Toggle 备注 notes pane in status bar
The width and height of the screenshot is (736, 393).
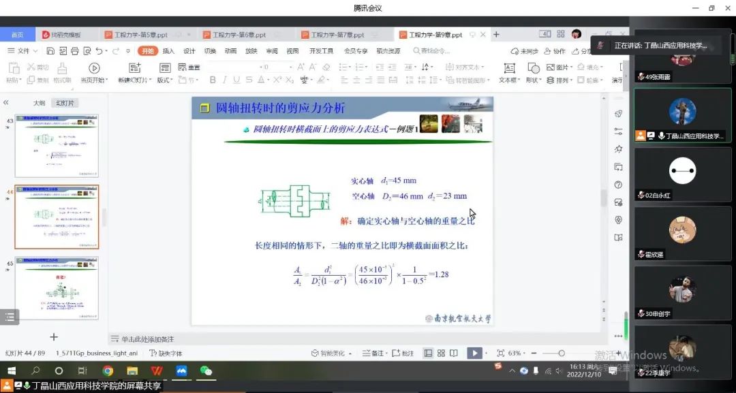pos(373,353)
